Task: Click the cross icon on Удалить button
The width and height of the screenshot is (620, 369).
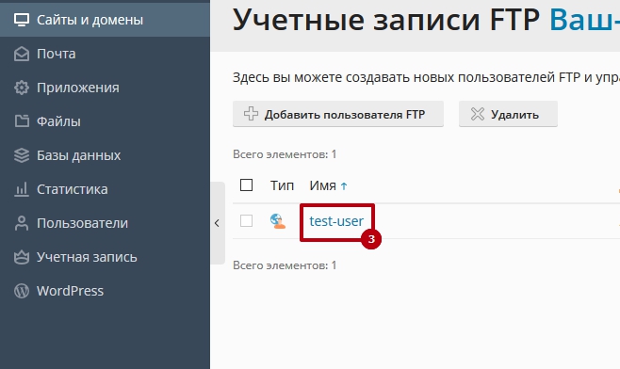Action: point(478,114)
